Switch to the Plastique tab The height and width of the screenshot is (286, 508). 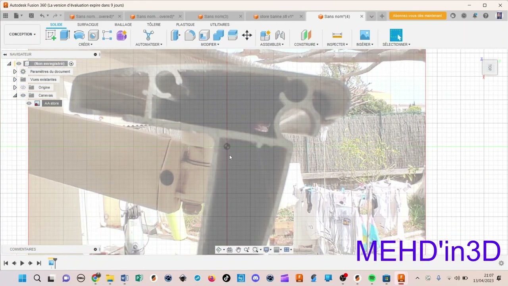tap(185, 25)
